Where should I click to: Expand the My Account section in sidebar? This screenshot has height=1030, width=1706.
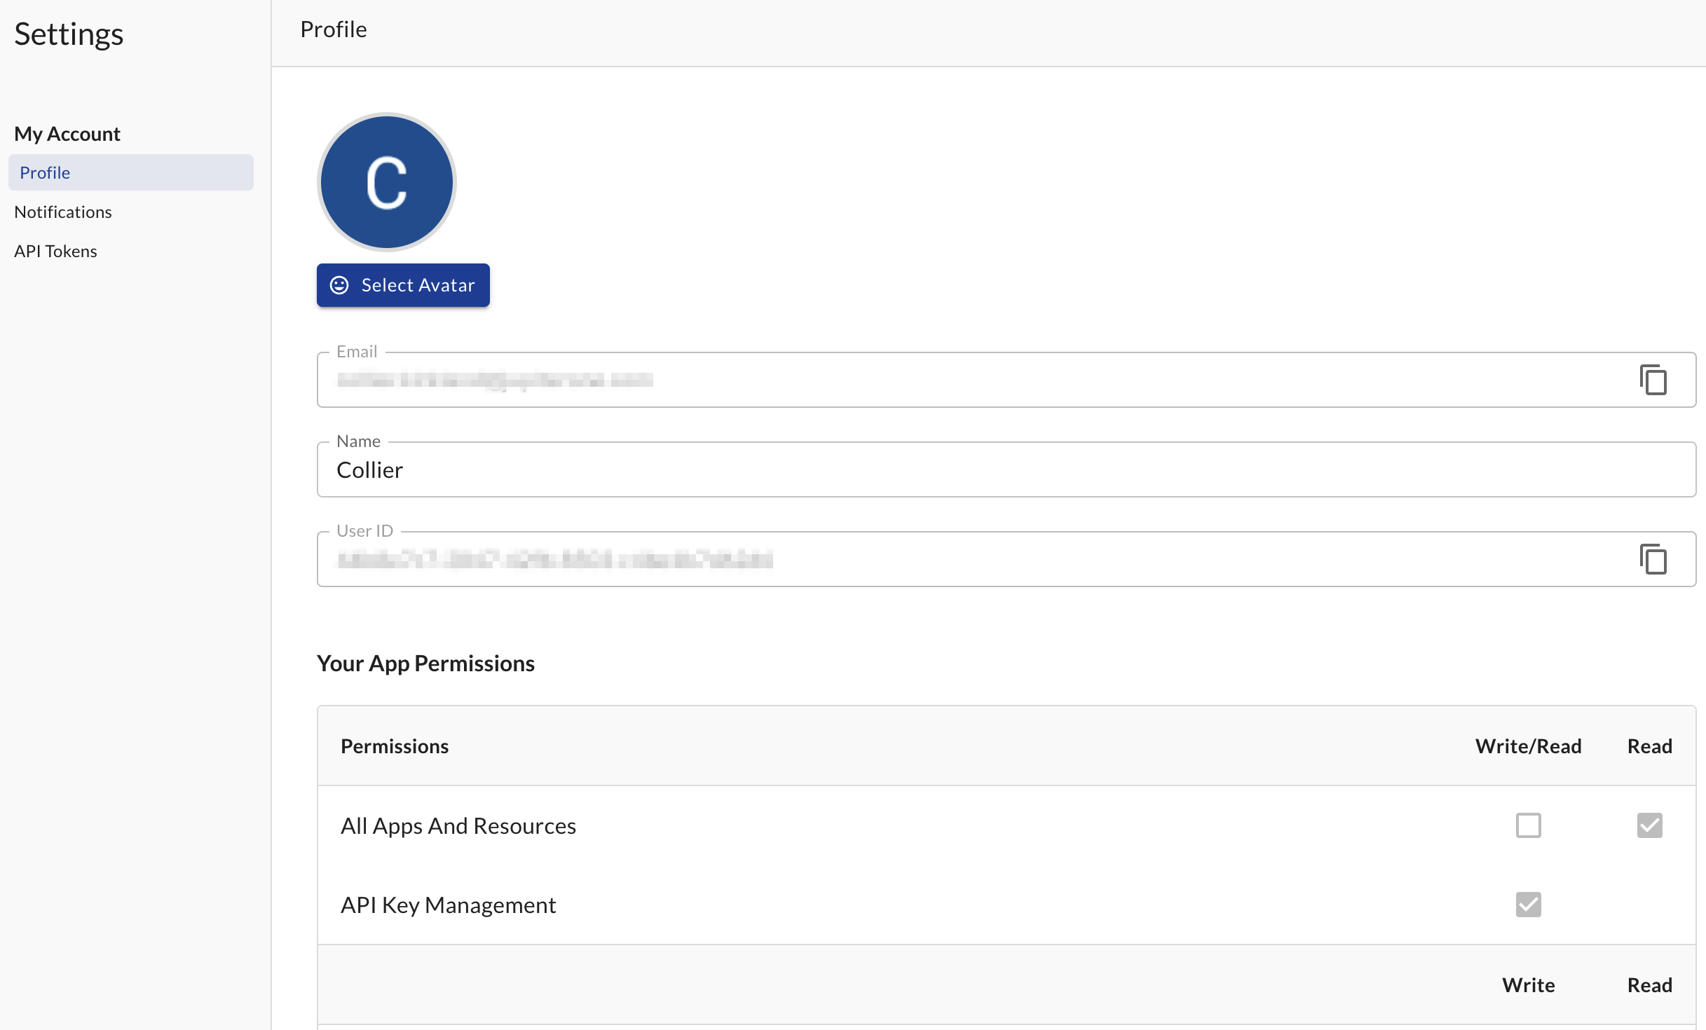point(67,132)
